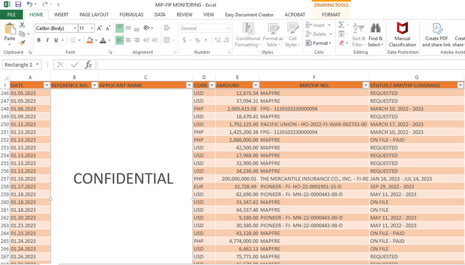Screen dimensions: 465x265
Task: Switch to Drawing Tools FORMAT tab
Action: (x=331, y=14)
